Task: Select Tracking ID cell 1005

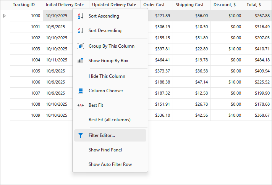Action: pyautogui.click(x=26, y=71)
